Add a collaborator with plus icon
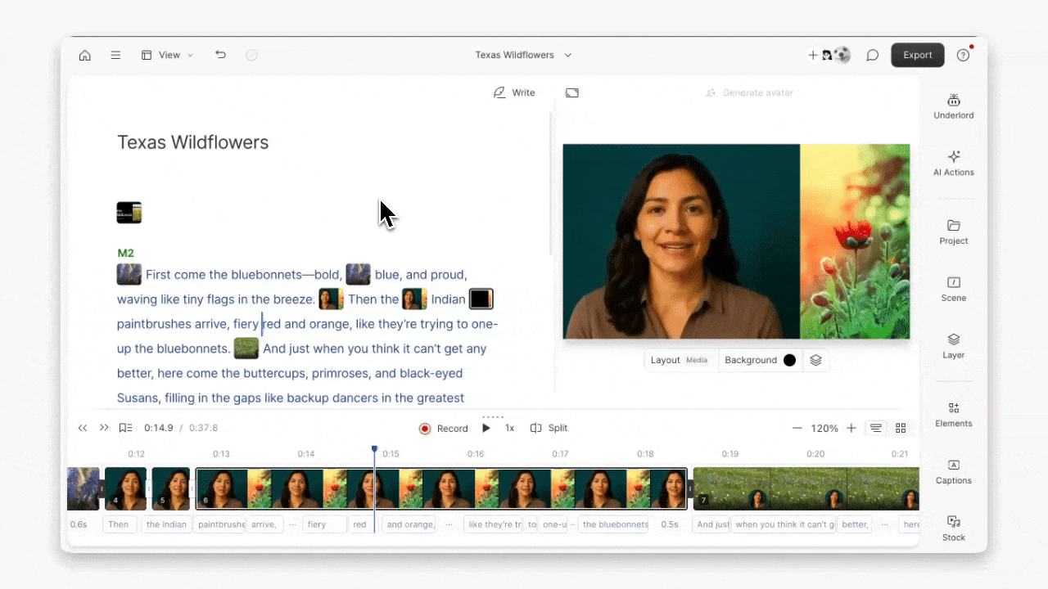 coord(813,55)
